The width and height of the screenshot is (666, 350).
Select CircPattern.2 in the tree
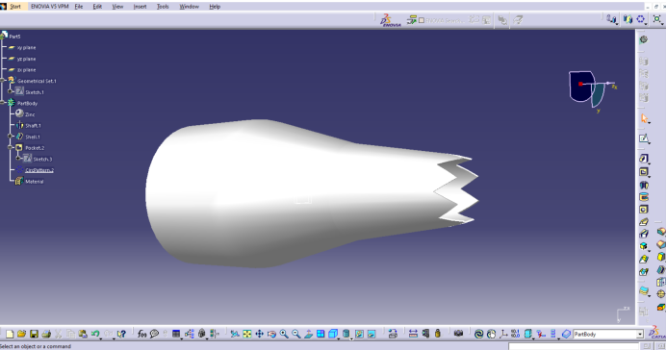point(39,170)
